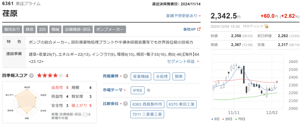Select the 優待あり tag
This screenshot has height=124, width=308.
click(x=12, y=29)
